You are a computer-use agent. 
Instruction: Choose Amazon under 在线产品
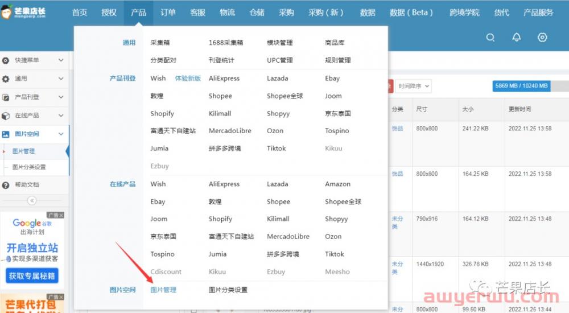click(x=338, y=184)
